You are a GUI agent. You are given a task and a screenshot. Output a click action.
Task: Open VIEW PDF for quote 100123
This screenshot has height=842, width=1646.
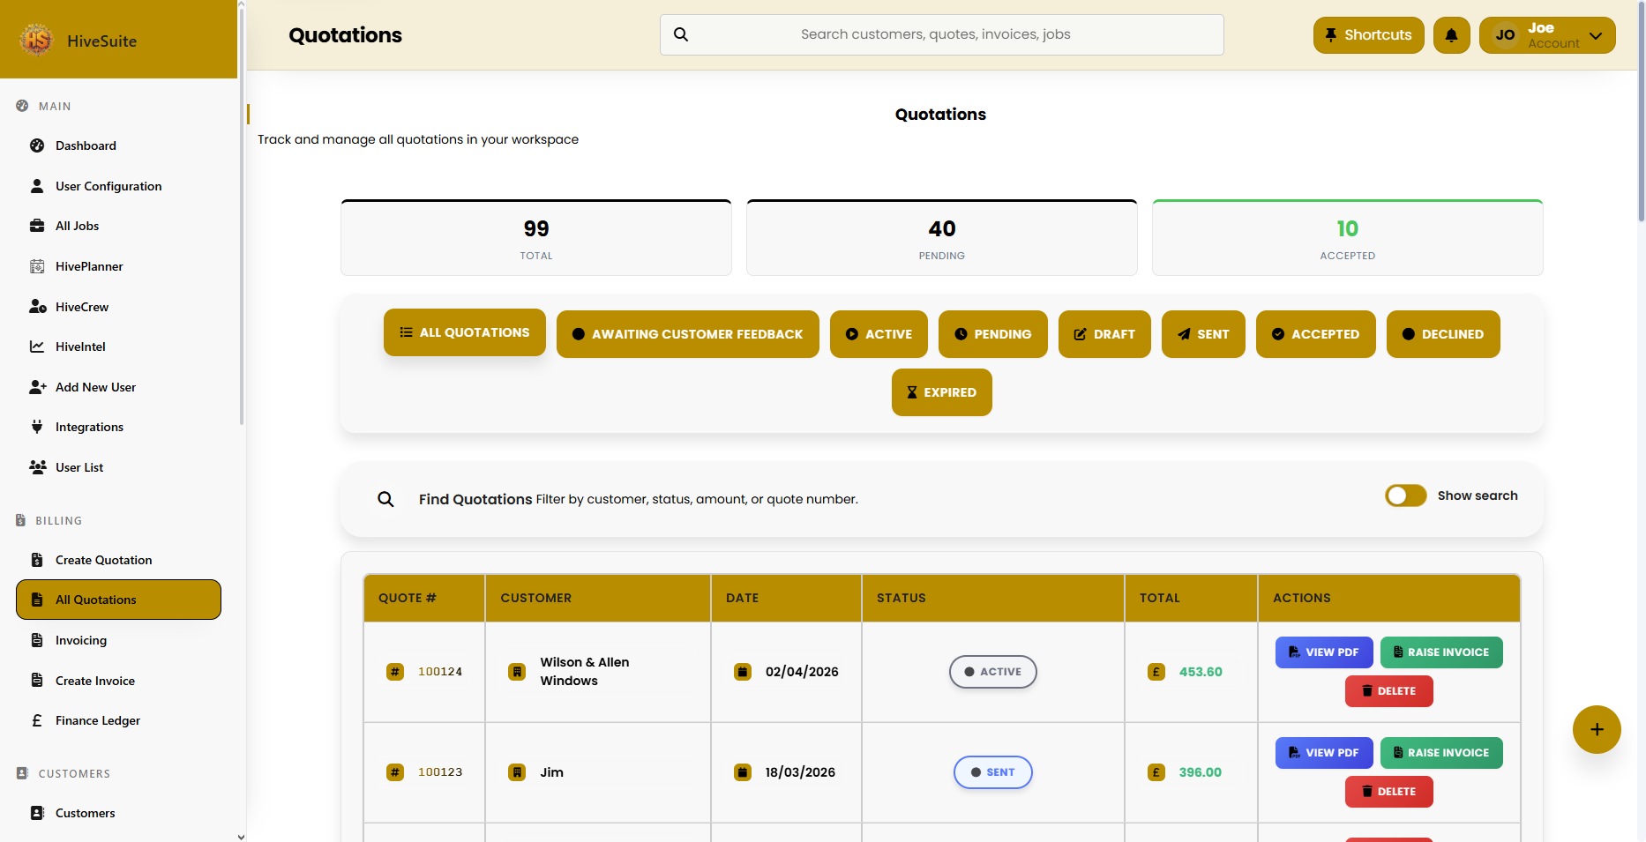1323,753
